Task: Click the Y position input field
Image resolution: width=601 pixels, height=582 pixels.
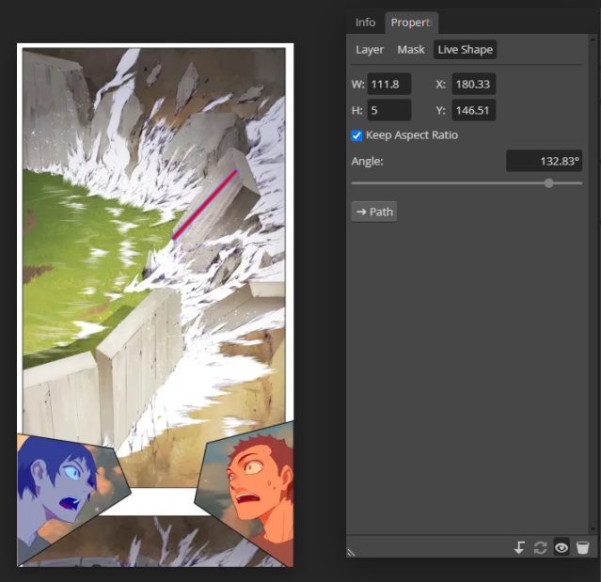Action: pos(474,110)
